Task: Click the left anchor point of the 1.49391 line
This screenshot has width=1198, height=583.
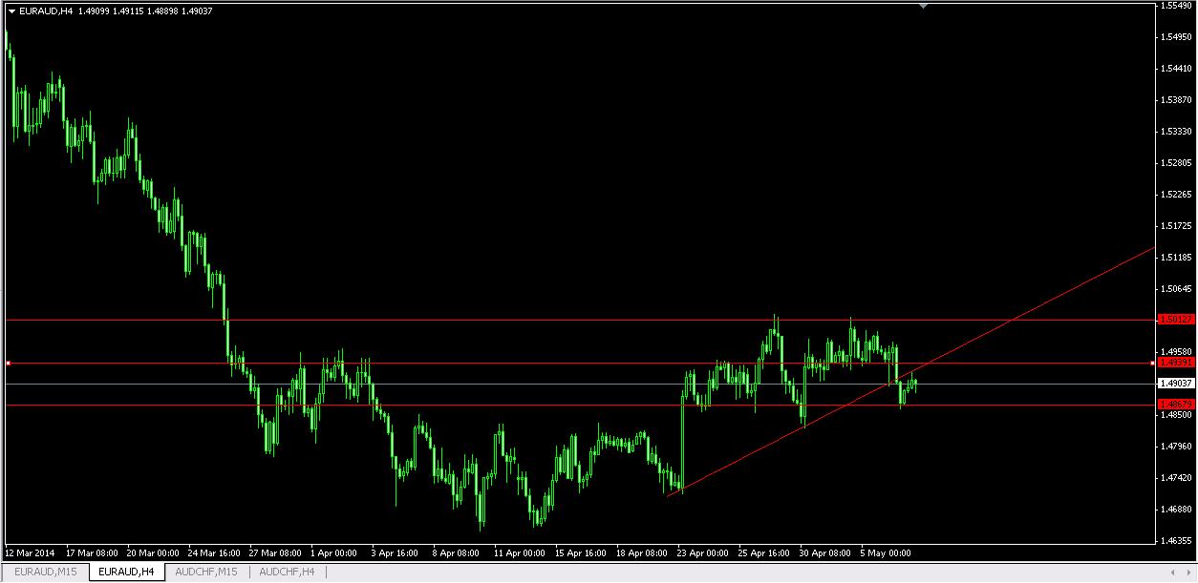Action: pos(8,364)
